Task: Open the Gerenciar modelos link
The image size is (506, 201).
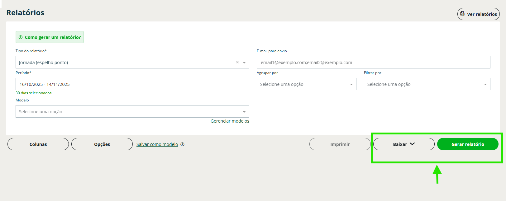Action: pos(230,121)
